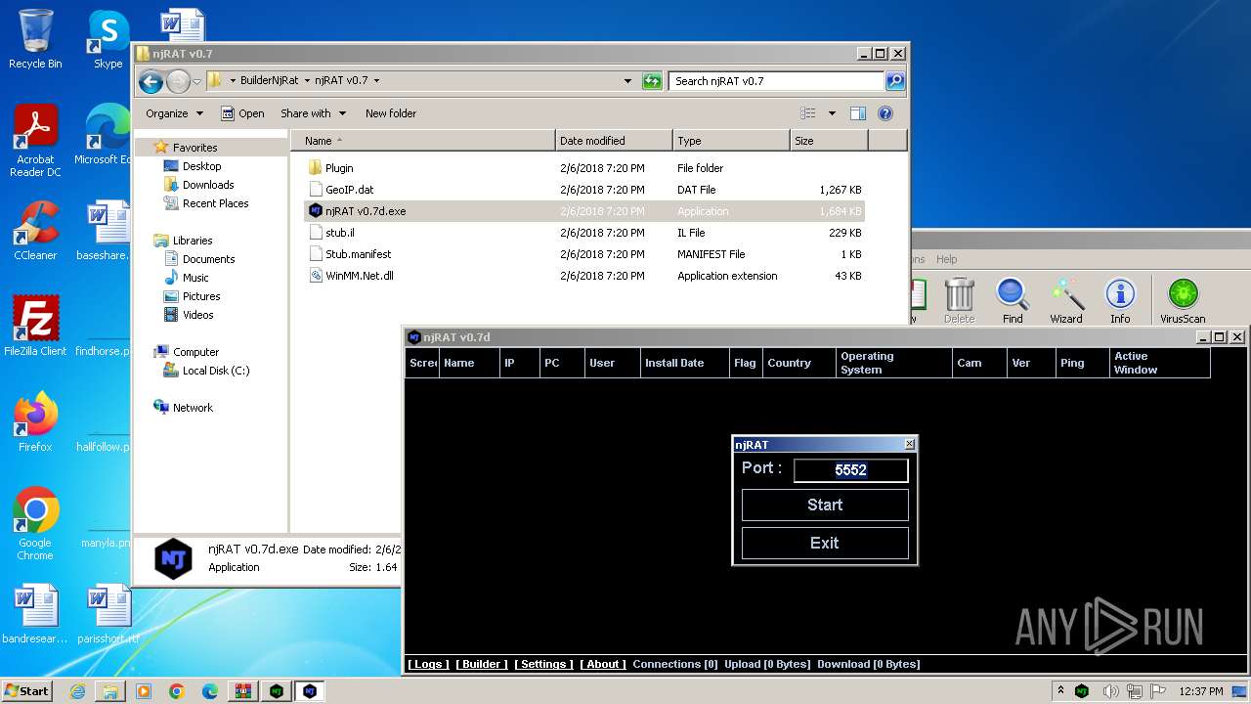Expand the arrow after BuilderNjRat breadcrumb
The height and width of the screenshot is (704, 1251).
[x=307, y=81]
